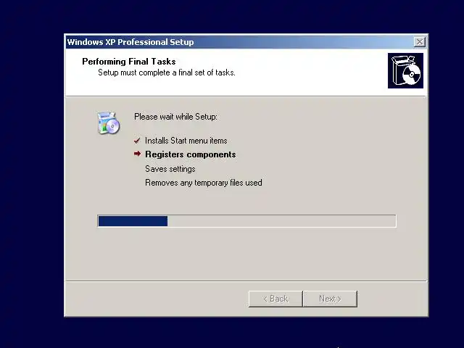Image resolution: width=464 pixels, height=348 pixels.
Task: Click 'Removes any temporary files used' text
Action: pyautogui.click(x=204, y=183)
